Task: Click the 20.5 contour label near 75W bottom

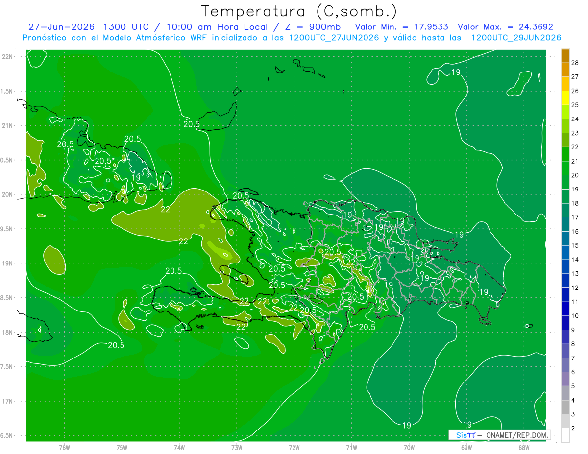Action: pyautogui.click(x=116, y=345)
